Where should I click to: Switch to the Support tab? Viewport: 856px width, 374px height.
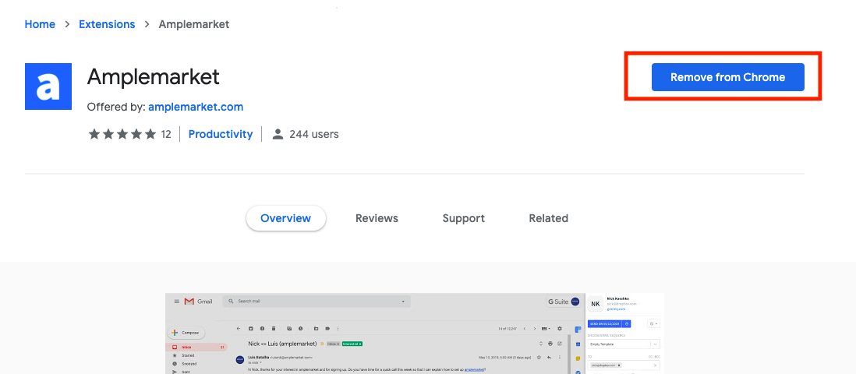pos(464,218)
